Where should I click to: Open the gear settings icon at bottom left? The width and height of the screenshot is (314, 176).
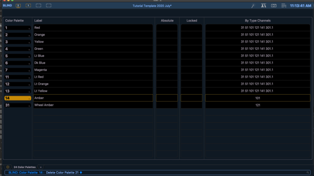click(8, 167)
